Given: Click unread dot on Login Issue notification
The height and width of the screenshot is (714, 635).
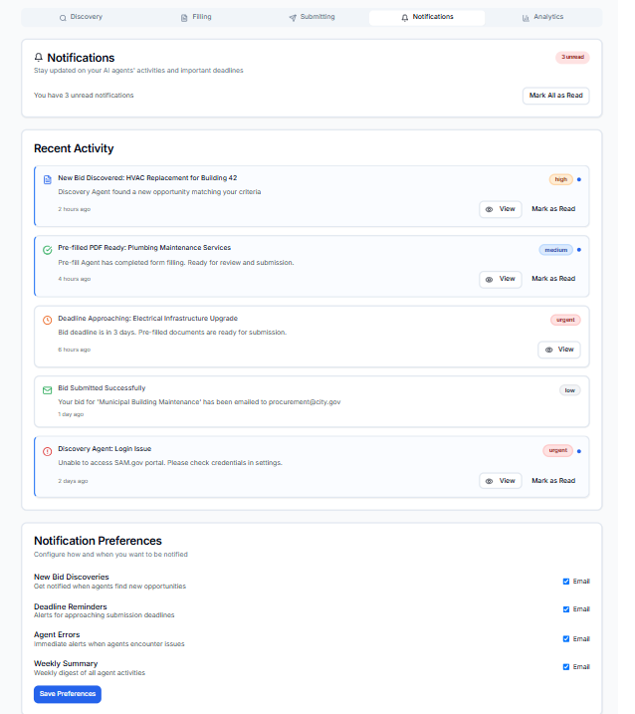Looking at the screenshot, I should 579,451.
